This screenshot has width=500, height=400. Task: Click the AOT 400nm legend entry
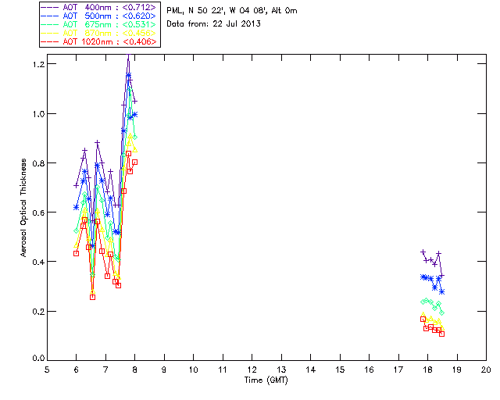[99, 7]
